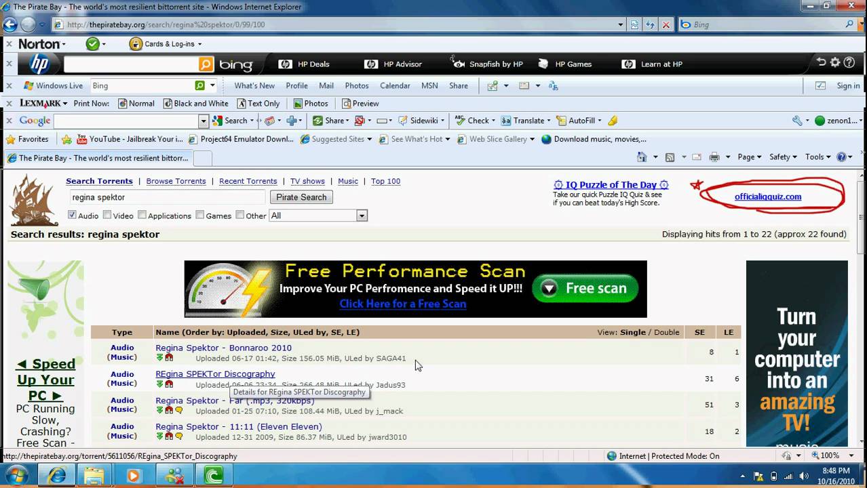The image size is (867, 488).
Task: Click the Snapfish by HP icon
Action: tap(459, 63)
